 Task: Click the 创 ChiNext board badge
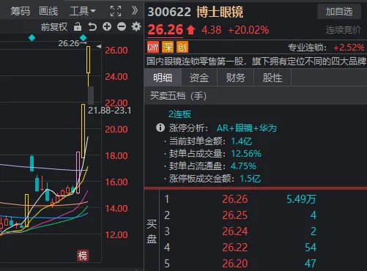[x=182, y=47]
